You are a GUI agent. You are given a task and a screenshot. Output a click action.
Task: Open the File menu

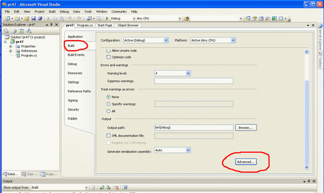coord(7,11)
